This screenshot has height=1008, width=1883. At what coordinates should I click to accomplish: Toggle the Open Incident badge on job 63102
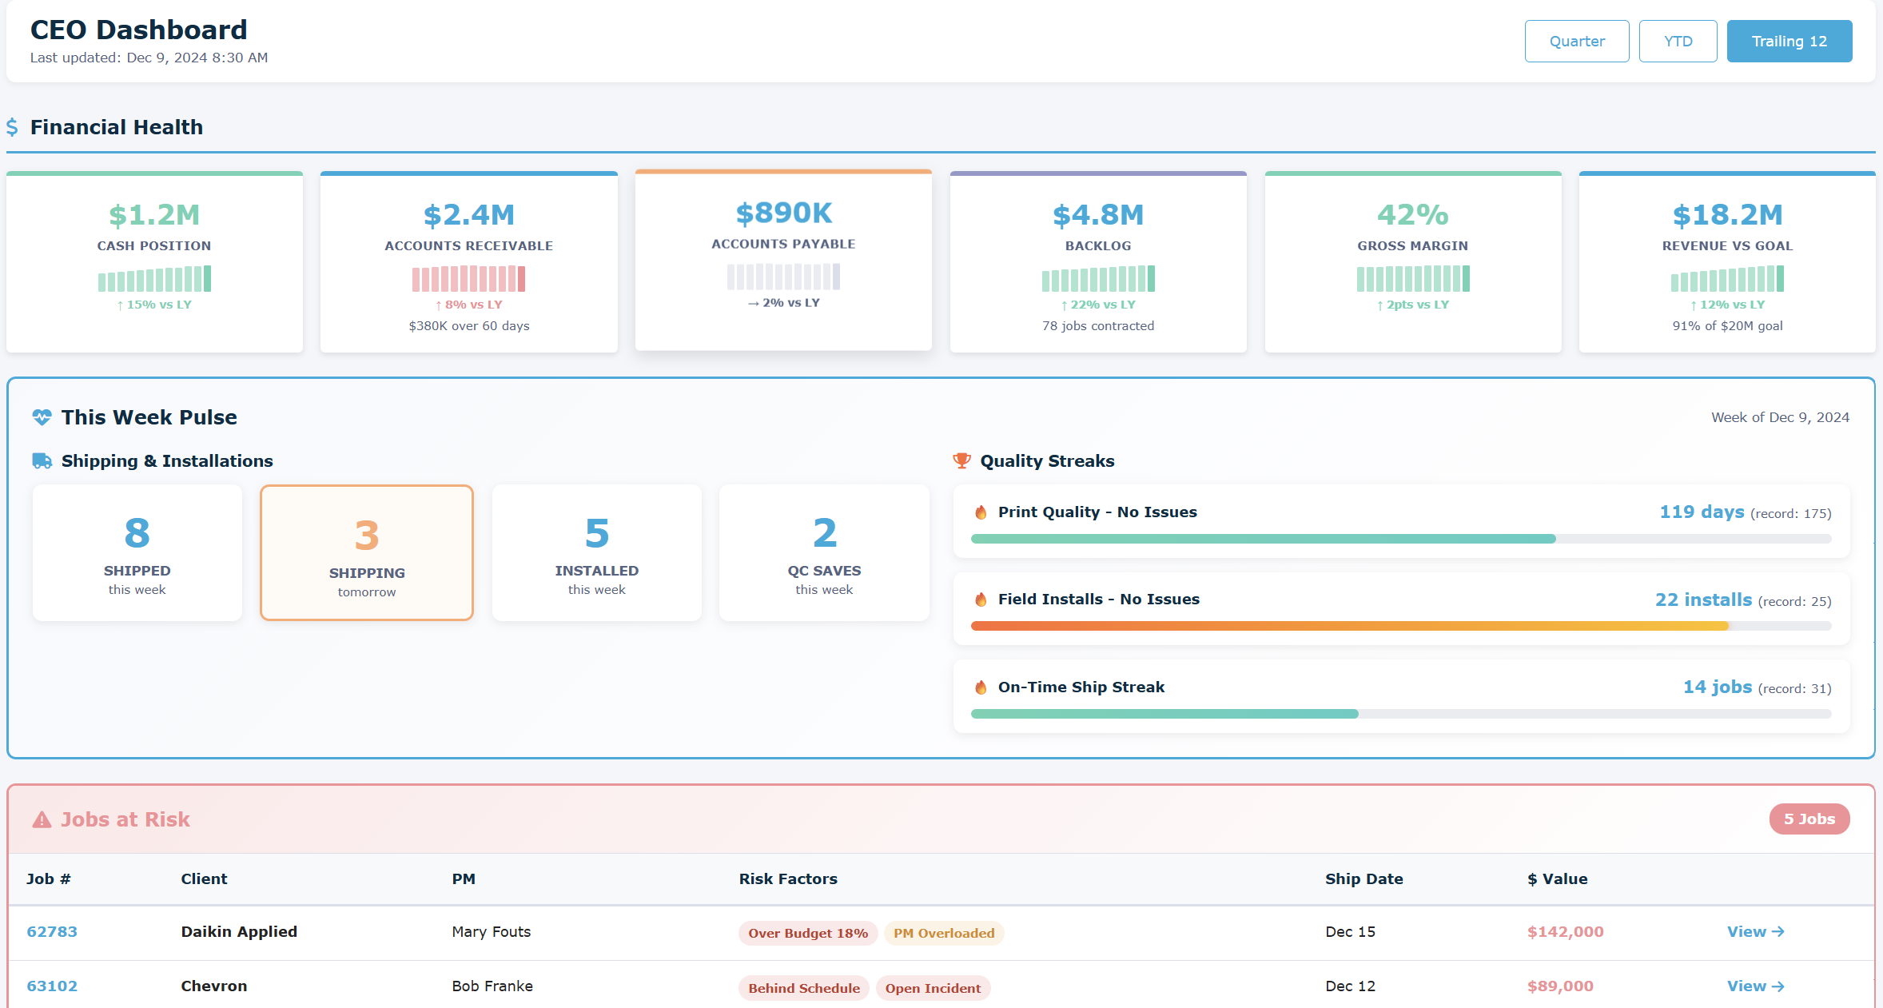[x=933, y=988]
